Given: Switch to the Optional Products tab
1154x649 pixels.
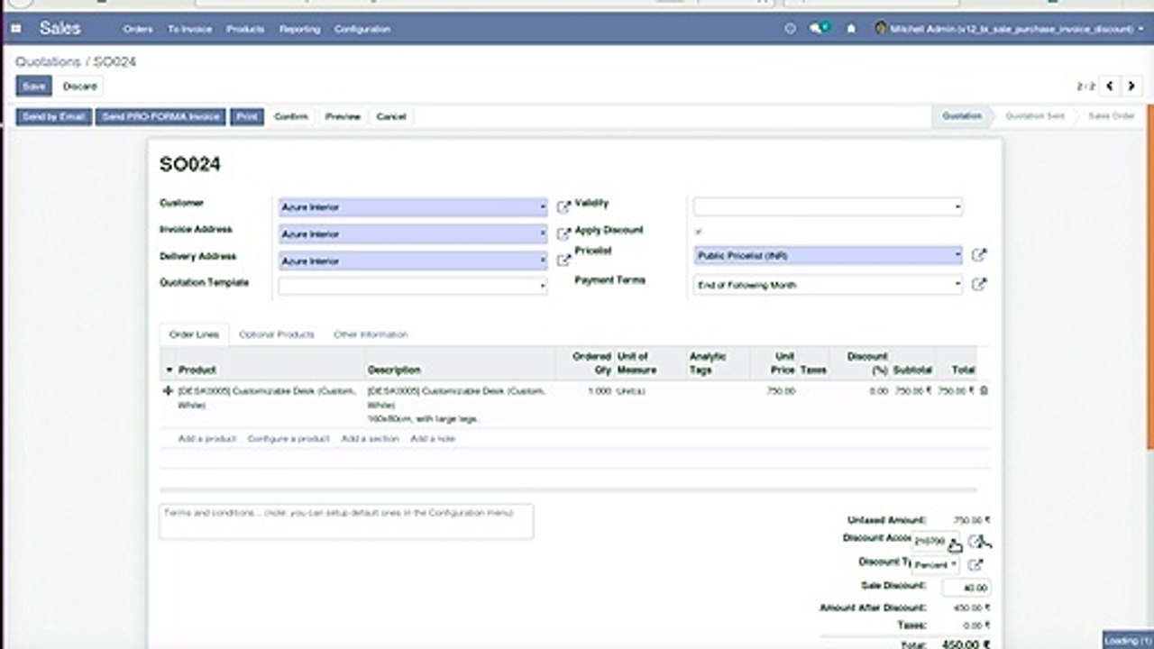Looking at the screenshot, I should pos(277,334).
